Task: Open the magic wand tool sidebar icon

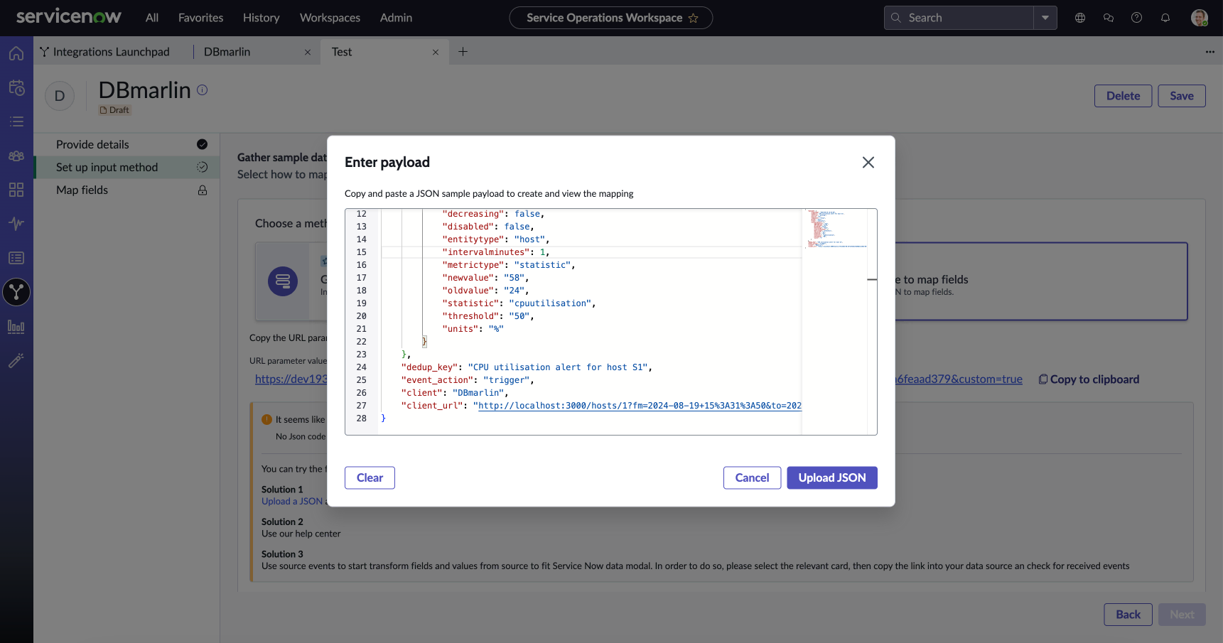Action: click(x=16, y=360)
